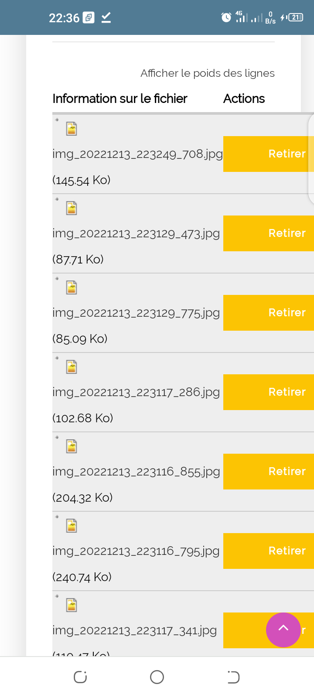Tap the Android home navigation button
Viewport: 314px width, 698px height.
pos(157,677)
